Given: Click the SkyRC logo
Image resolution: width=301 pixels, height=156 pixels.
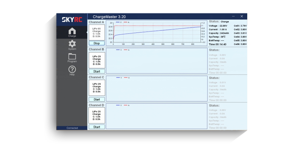Looking at the screenshot, I should (72, 20).
